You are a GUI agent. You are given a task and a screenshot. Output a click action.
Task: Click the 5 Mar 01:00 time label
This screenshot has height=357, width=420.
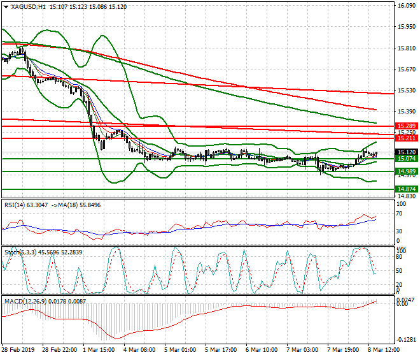tap(180, 351)
